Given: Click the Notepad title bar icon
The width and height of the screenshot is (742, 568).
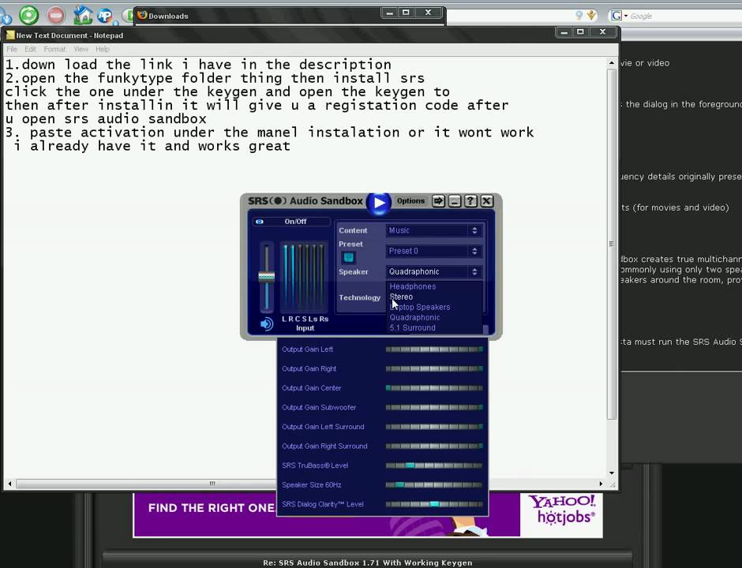Looking at the screenshot, I should coord(10,35).
